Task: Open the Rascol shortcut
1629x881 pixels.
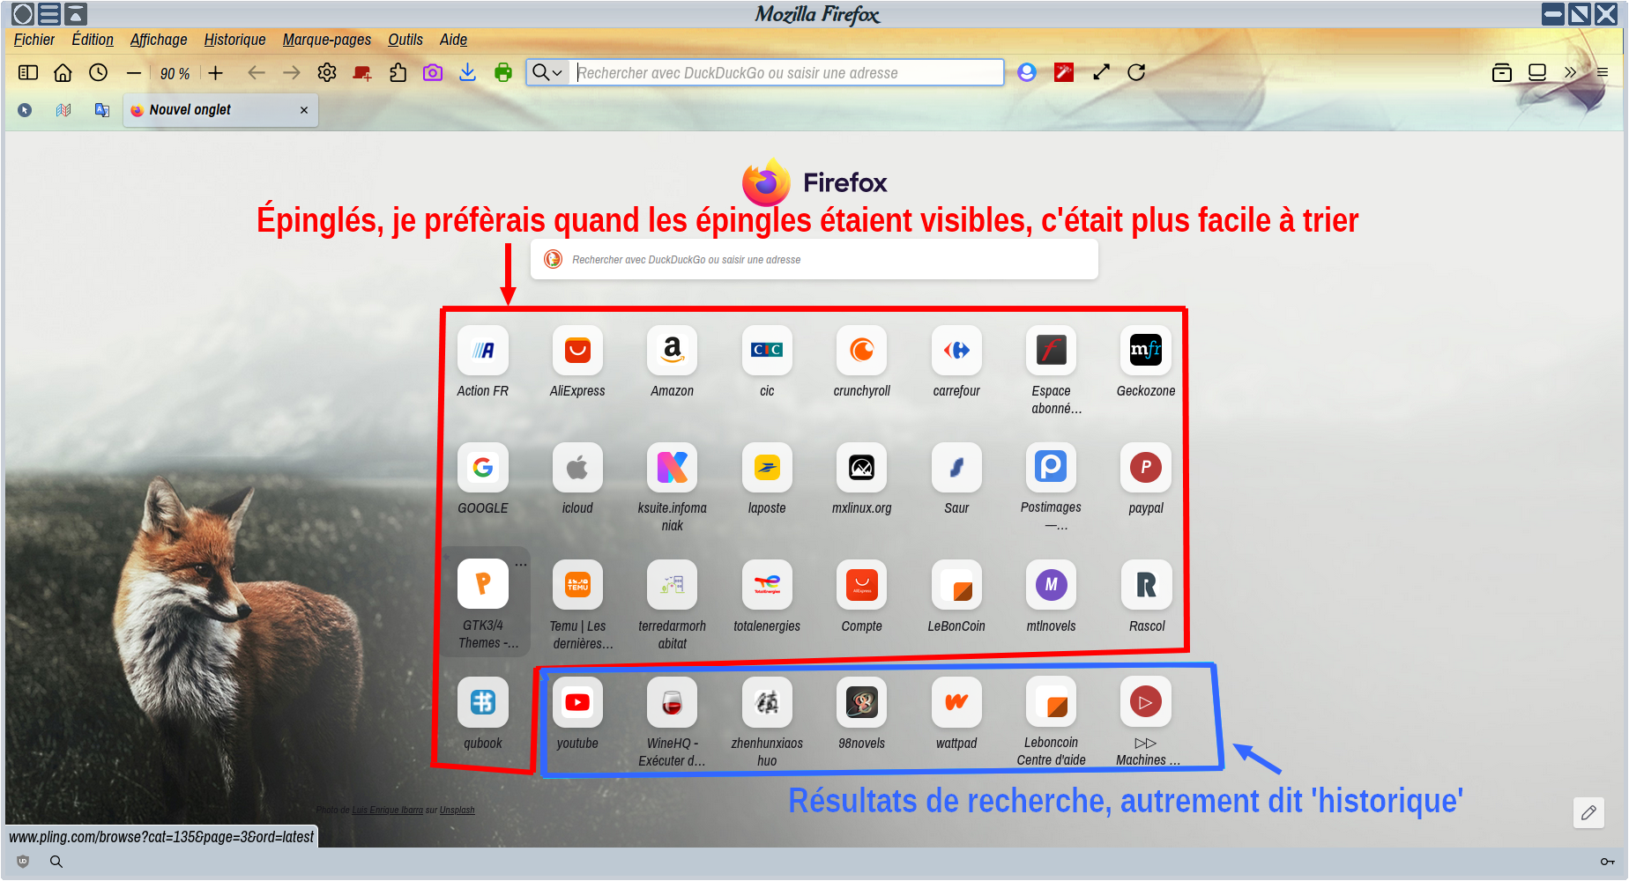Action: [x=1146, y=585]
